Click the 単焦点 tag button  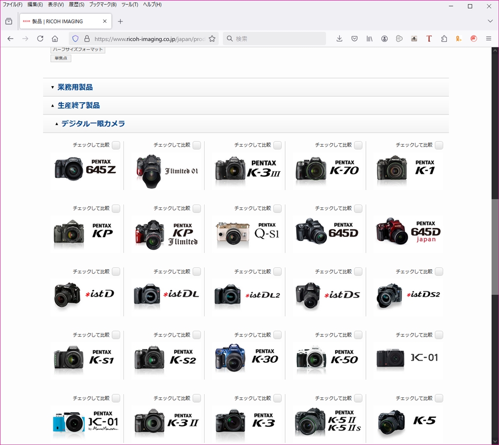pyautogui.click(x=61, y=58)
